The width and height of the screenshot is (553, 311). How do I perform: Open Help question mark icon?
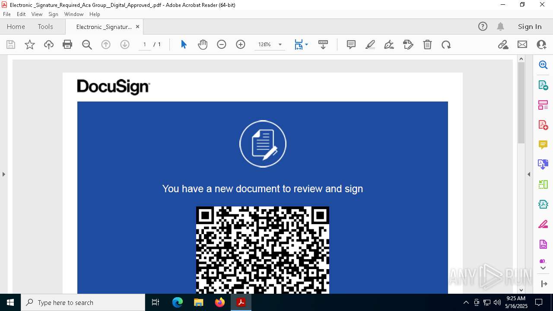(483, 27)
